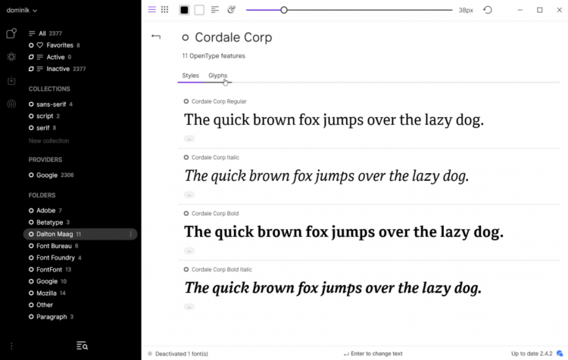
Task: Click '11 OpenType features' text
Action: coord(214,56)
